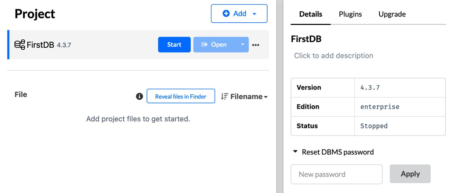Image resolution: width=453 pixels, height=193 pixels.
Task: Expand the Add dropdown caret
Action: (x=254, y=14)
